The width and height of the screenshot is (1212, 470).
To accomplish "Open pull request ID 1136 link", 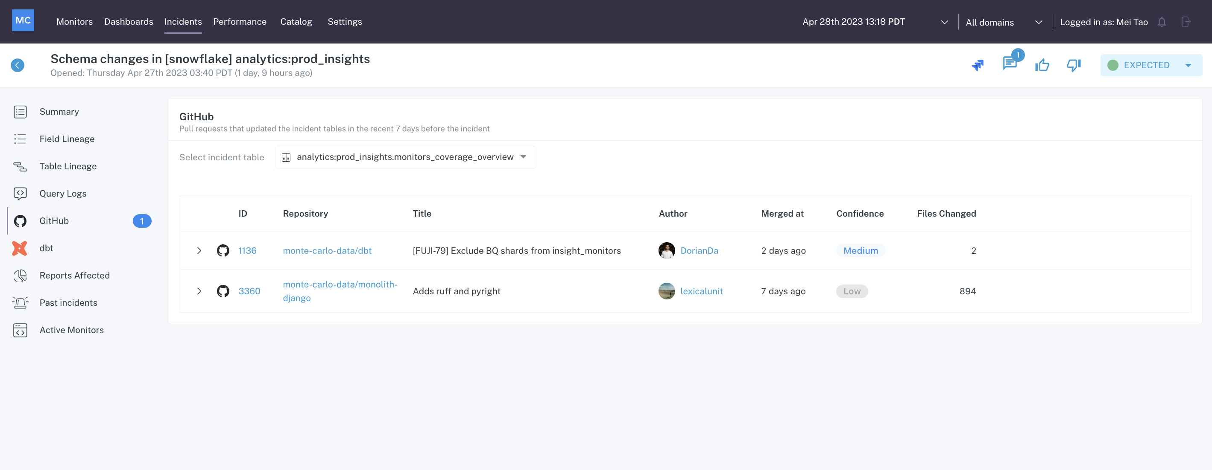I will pyautogui.click(x=247, y=250).
